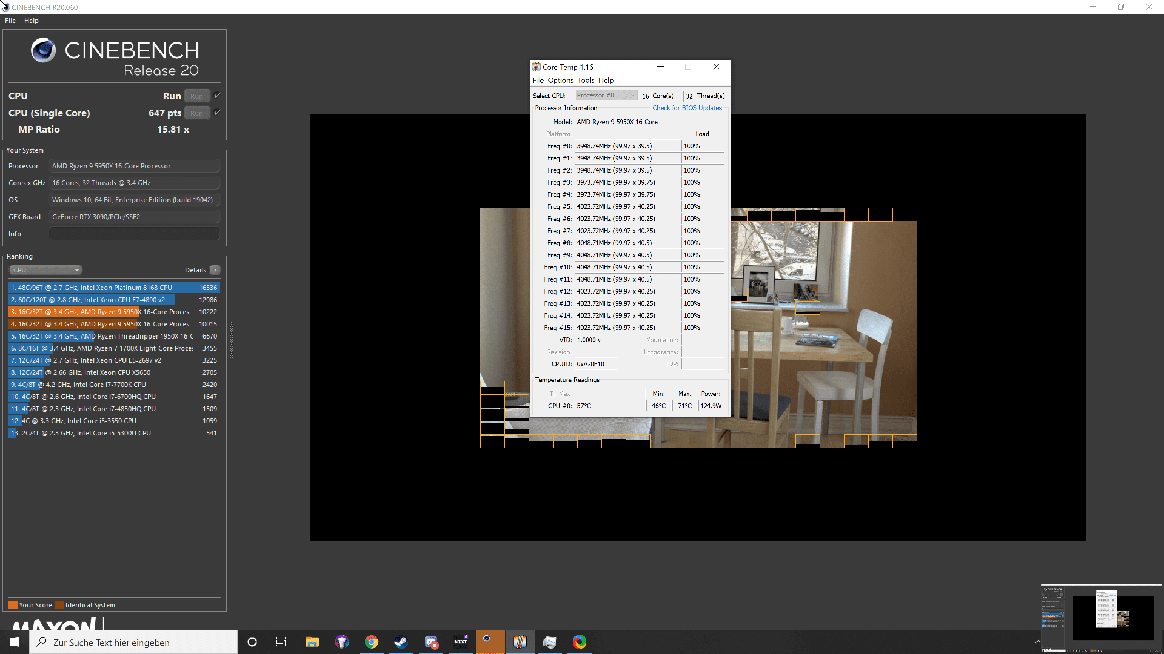Viewport: 1164px width, 654px height.
Task: Click the Freq #0 frequency value
Action: [x=628, y=146]
